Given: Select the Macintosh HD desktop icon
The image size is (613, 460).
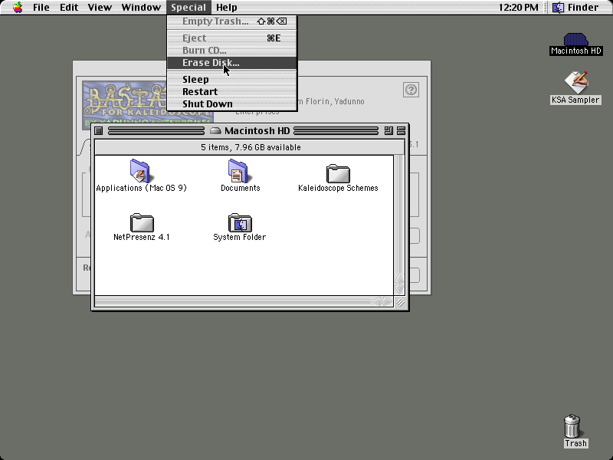Looking at the screenshot, I should (575, 44).
